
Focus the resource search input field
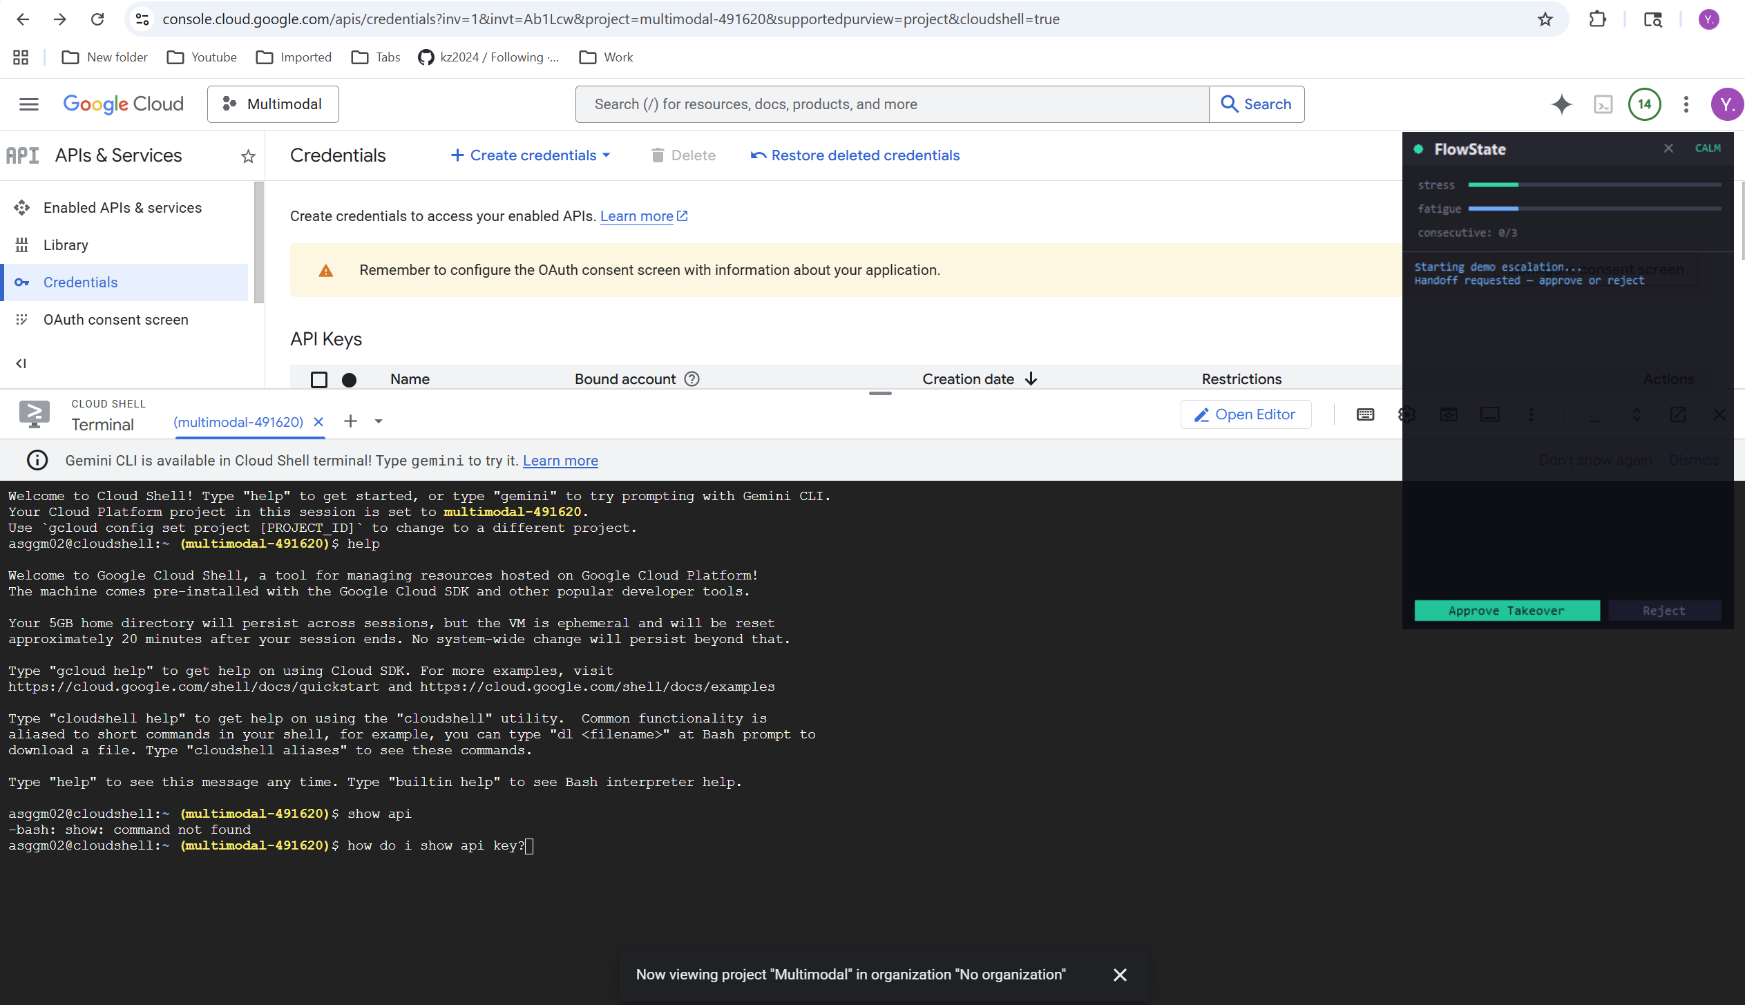click(891, 104)
